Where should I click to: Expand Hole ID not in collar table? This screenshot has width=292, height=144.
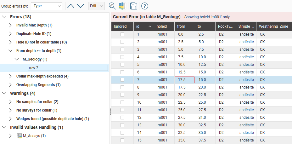10,42
